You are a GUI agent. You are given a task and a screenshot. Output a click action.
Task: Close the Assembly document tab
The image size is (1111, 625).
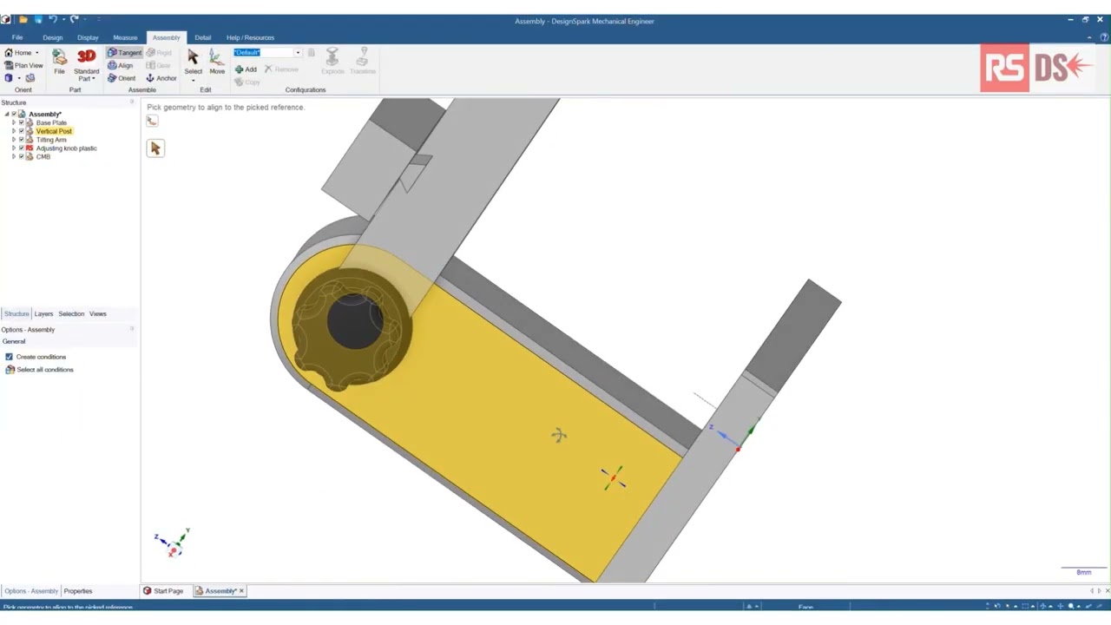tap(241, 591)
